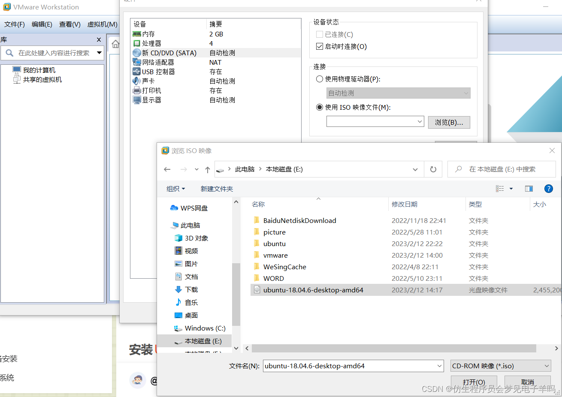Open 3D 对象 folder in sidebar
562x397 pixels.
point(191,238)
